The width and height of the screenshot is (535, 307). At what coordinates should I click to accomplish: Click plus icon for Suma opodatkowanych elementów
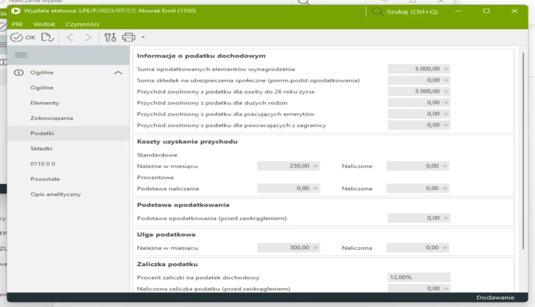pos(446,69)
